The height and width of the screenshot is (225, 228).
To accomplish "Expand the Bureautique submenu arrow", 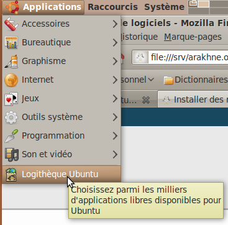I will 115,43.
